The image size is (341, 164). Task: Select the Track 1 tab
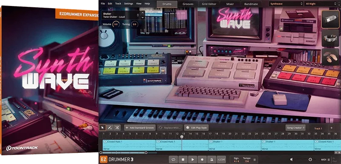318,128
